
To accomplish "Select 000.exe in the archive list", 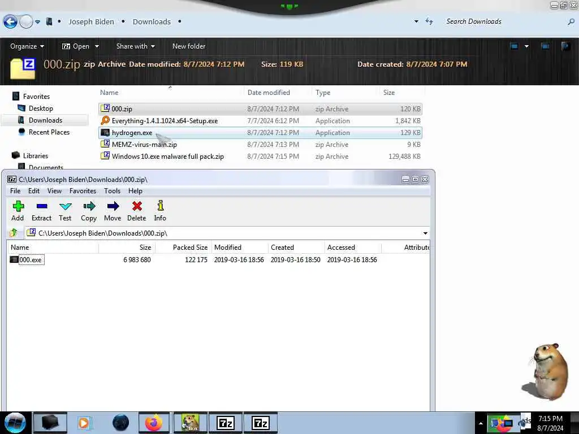I will coord(31,260).
